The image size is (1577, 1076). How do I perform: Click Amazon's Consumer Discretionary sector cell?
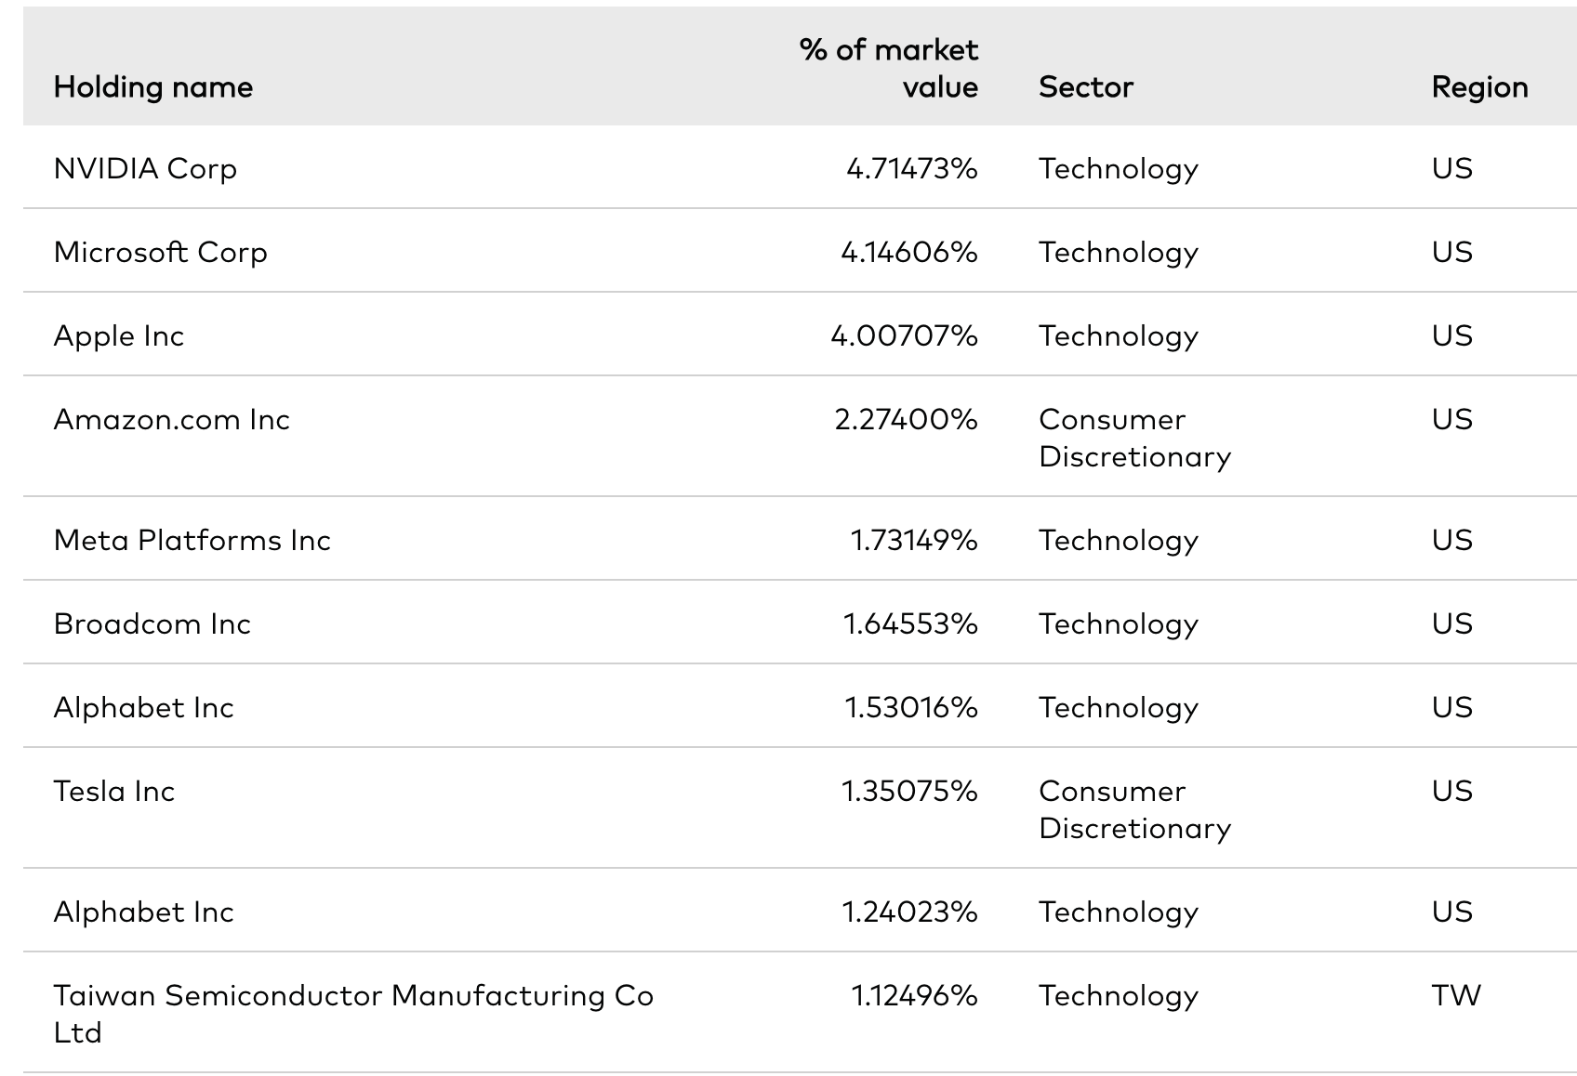coord(1134,438)
